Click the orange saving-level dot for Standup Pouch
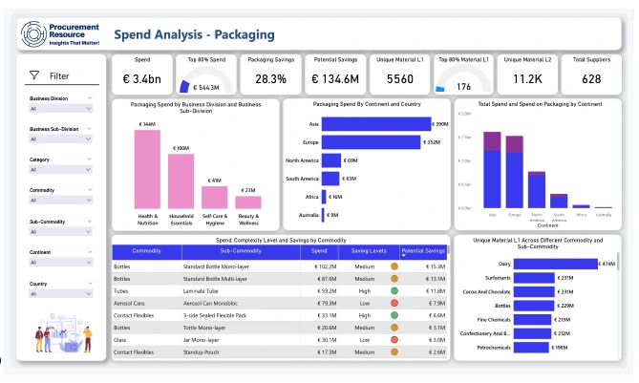639x383 pixels. (x=394, y=352)
